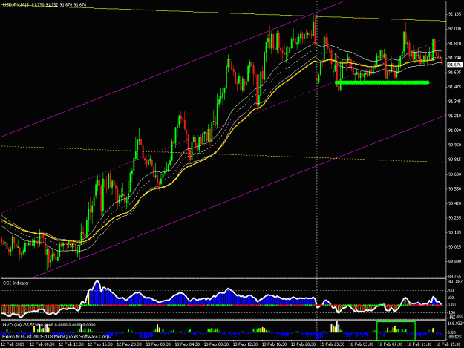Click the 12 Feb 2009 time label
This screenshot has height=348, width=464.
(x=13, y=344)
